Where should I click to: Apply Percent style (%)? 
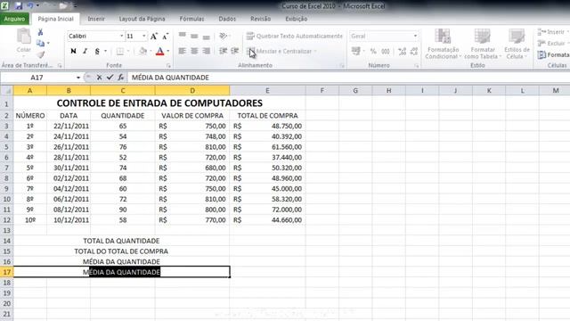[x=373, y=52]
